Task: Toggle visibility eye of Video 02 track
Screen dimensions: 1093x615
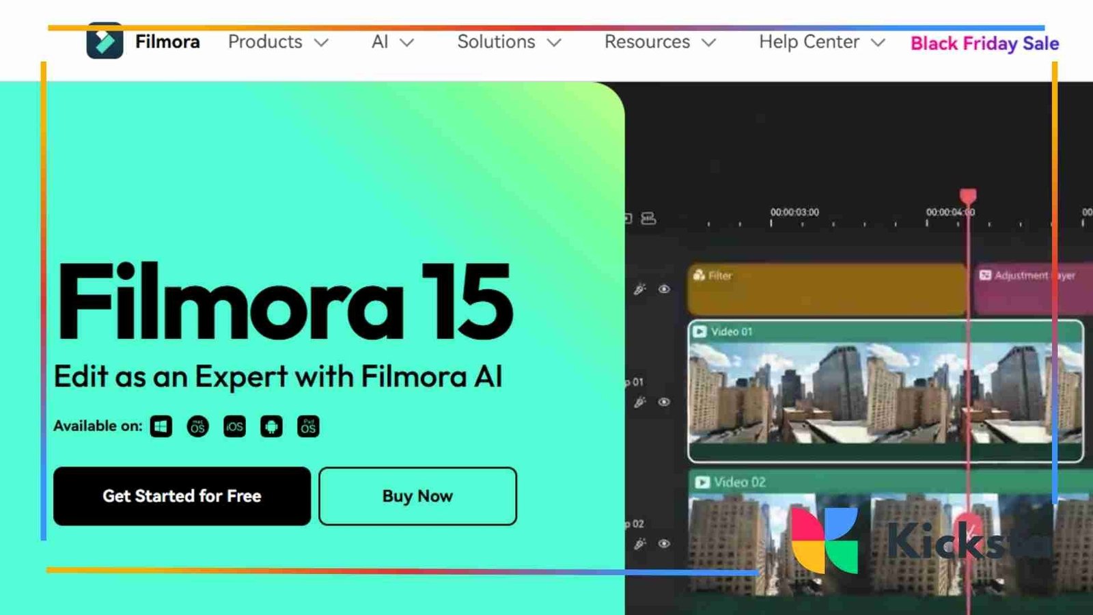Action: click(x=664, y=544)
